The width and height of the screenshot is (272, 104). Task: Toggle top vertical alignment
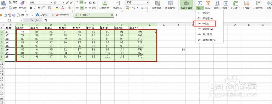pos(77,2)
